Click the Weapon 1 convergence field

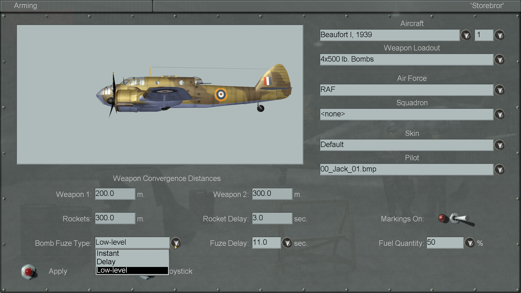(115, 194)
